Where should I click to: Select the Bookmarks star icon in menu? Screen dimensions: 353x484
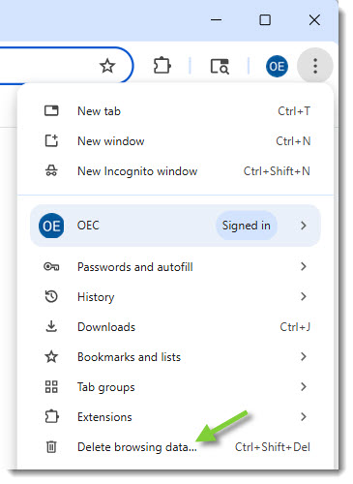[x=51, y=357]
